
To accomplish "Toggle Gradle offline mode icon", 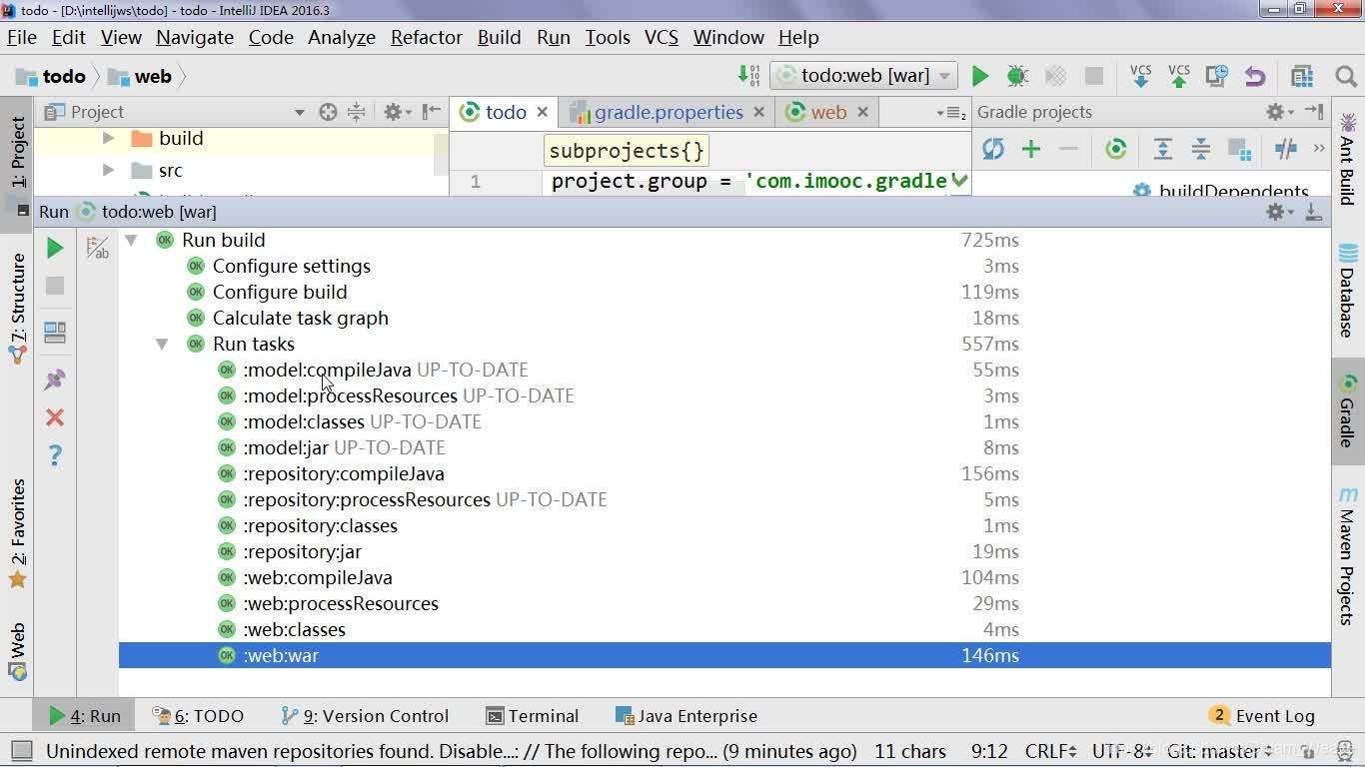I will coord(1286,150).
